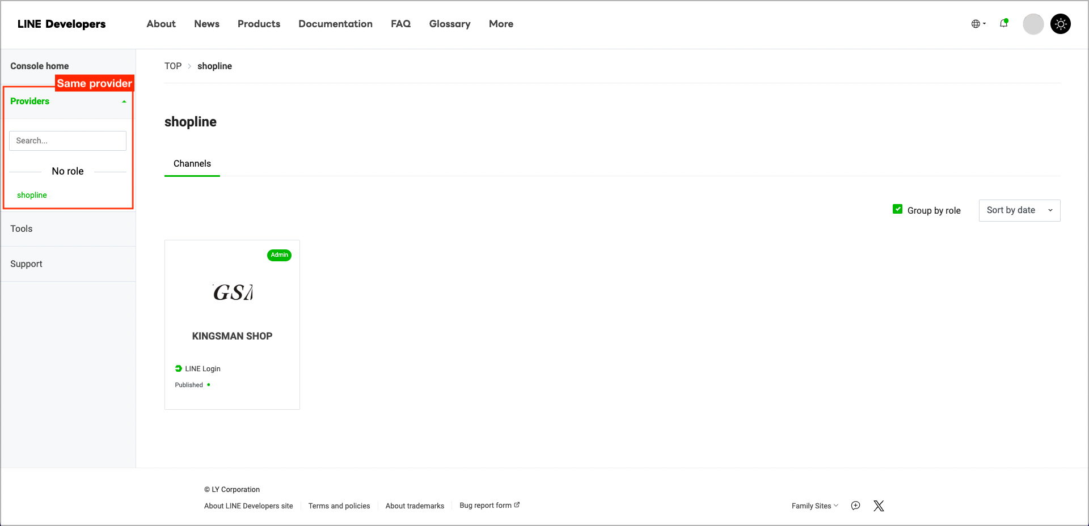Click the shopline page heading
This screenshot has height=526, width=1089.
pos(191,122)
